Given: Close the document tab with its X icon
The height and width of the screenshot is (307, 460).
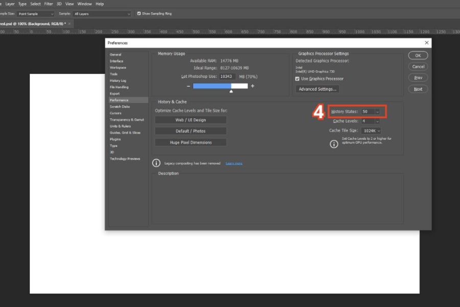Looking at the screenshot, I should (x=70, y=24).
